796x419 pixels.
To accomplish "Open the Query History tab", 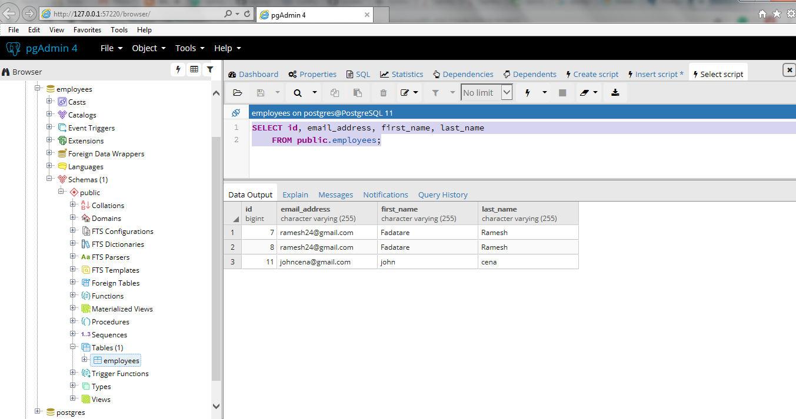I will coord(443,195).
